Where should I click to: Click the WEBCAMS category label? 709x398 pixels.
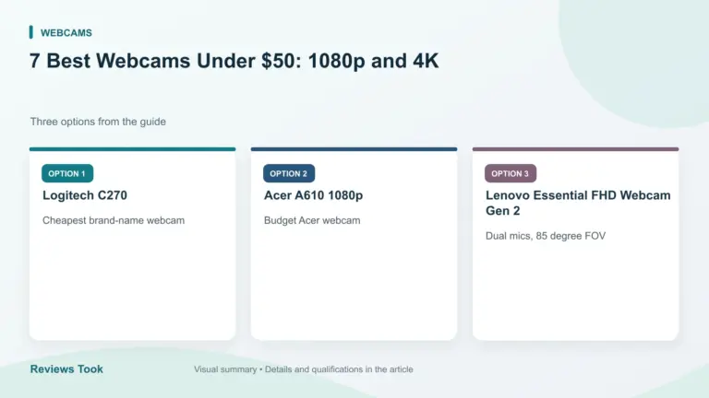pos(66,33)
